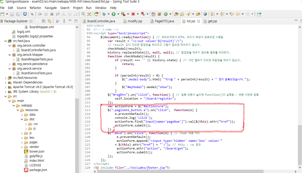Select BoardServiceTests.java in the tree
The image size is (302, 173).
(x=36, y=73)
